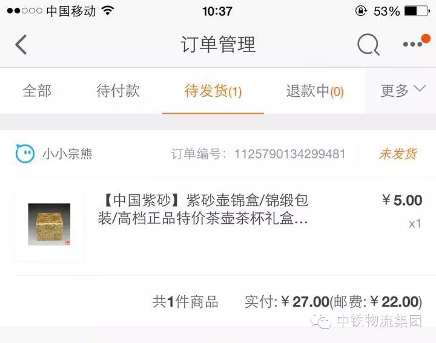This screenshot has height=343, width=436.
Task: Open the 【中国紫砂】紫砂壶锦盒 product title
Action: (203, 209)
